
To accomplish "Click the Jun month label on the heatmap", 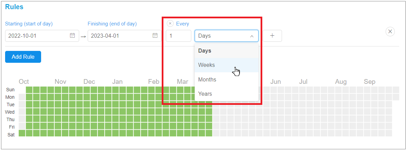I will (276, 82).
